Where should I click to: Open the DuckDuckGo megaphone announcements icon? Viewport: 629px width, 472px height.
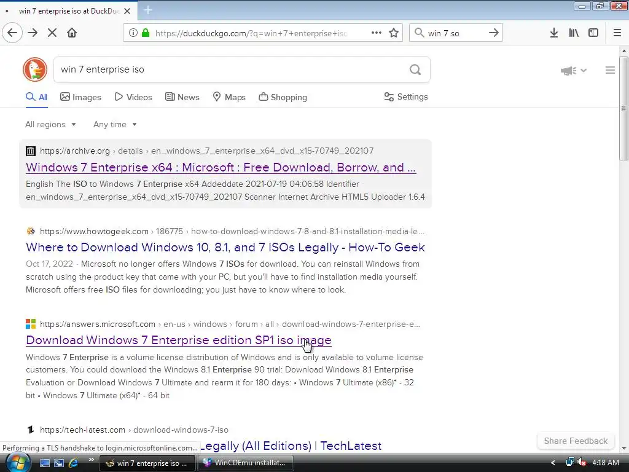tap(568, 71)
